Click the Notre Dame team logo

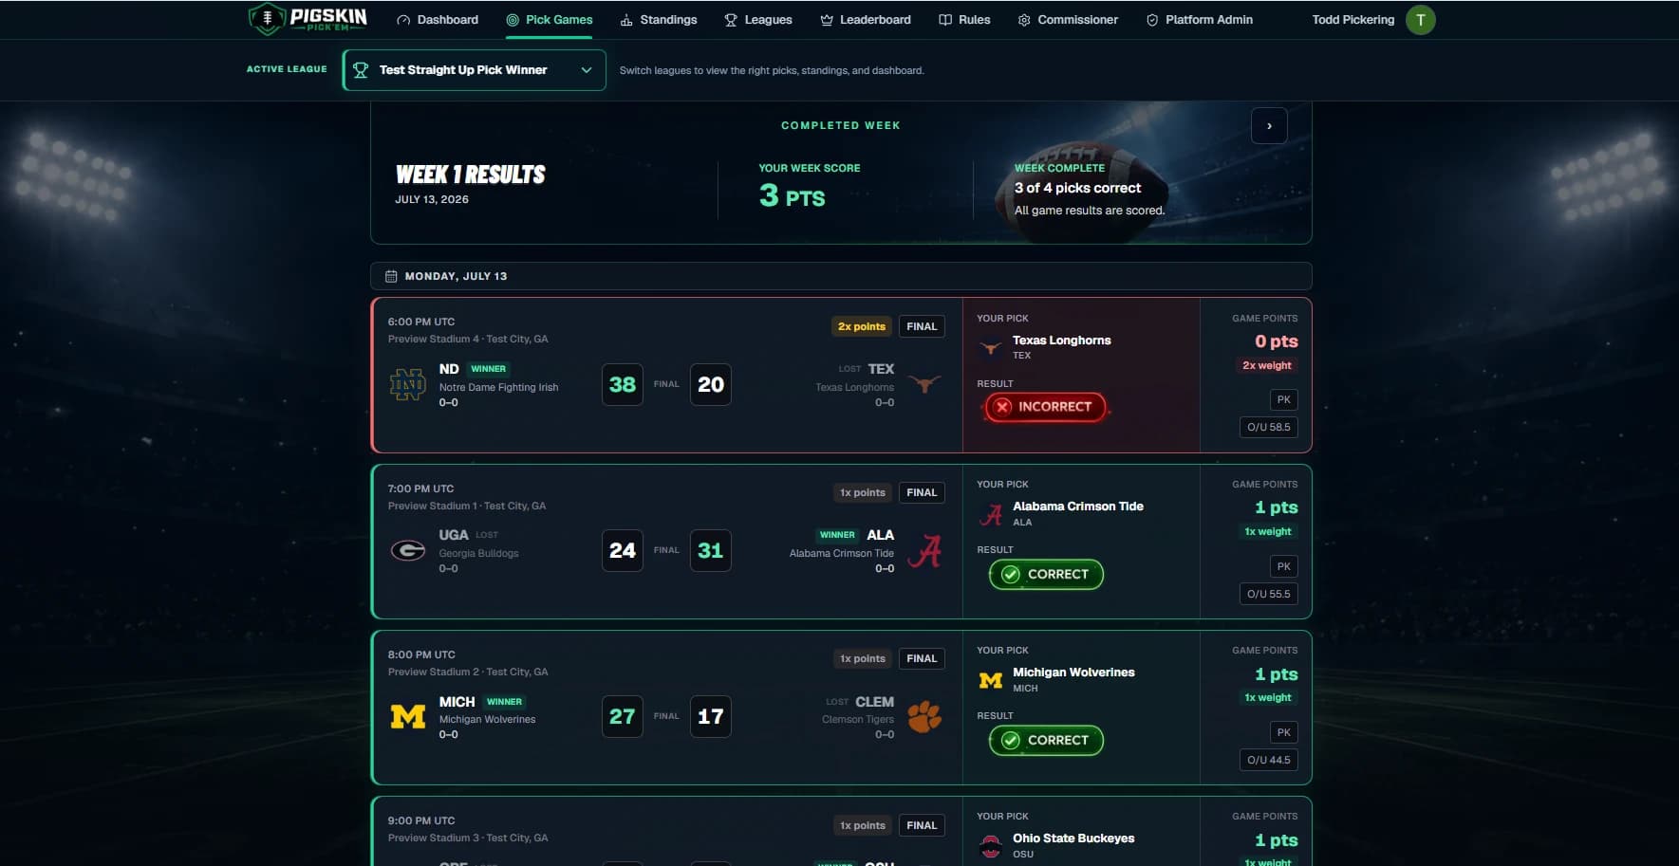point(408,384)
